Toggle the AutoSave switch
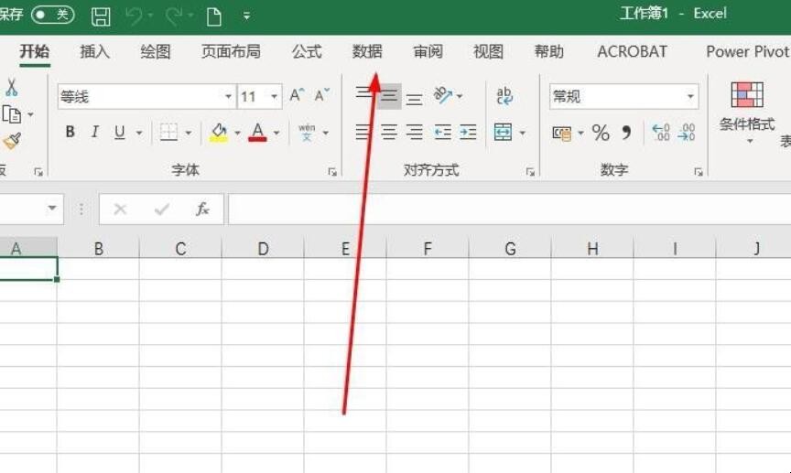 coord(52,14)
